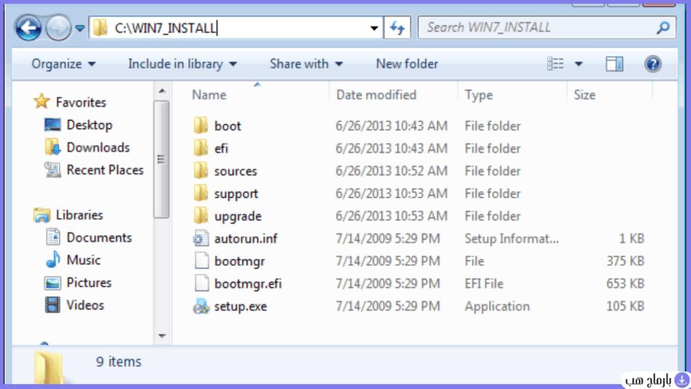Screen dimensions: 691x389
Task: Click the sources folder name
Action: click(236, 171)
